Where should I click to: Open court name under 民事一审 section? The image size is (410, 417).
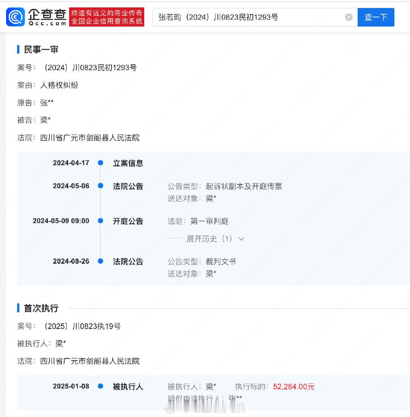click(90, 138)
